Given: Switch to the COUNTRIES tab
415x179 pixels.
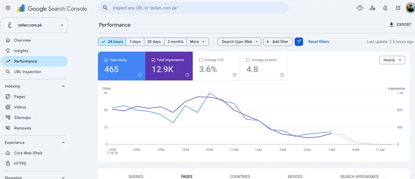Looking at the screenshot, I should coord(240,177).
